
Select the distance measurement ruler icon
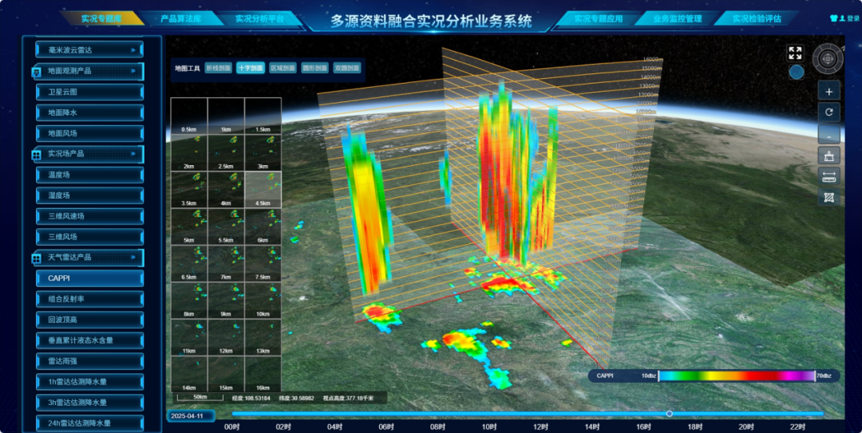click(x=829, y=176)
